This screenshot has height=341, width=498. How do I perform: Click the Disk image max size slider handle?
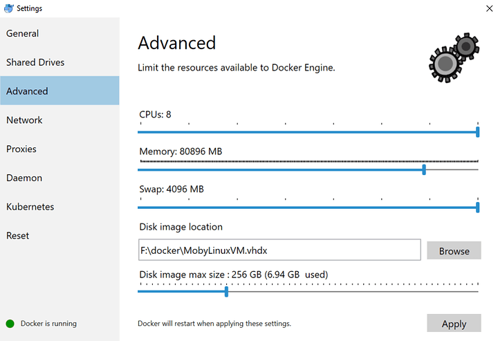(226, 291)
